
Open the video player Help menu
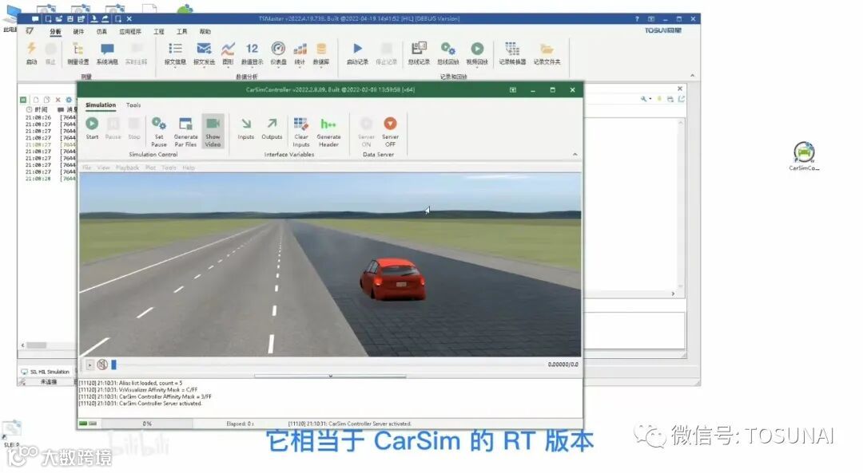coord(189,168)
